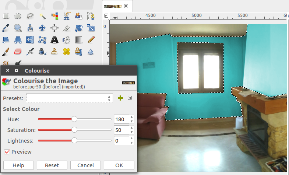Close the image tab with its X

pyautogui.click(x=126, y=6)
